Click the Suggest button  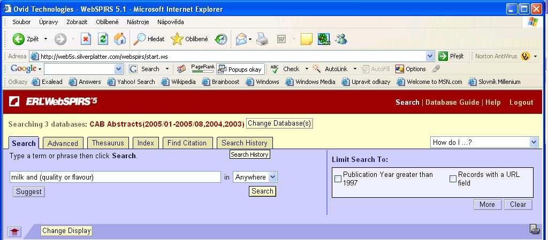(29, 191)
